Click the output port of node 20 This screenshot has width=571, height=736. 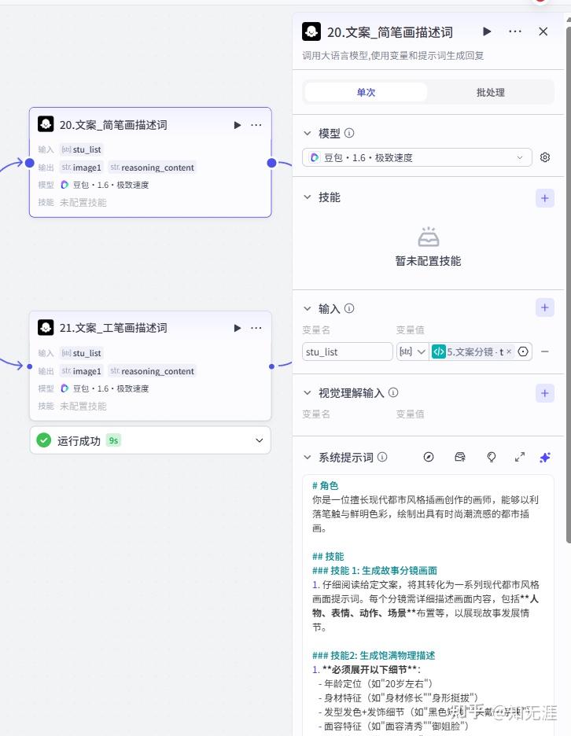click(271, 163)
